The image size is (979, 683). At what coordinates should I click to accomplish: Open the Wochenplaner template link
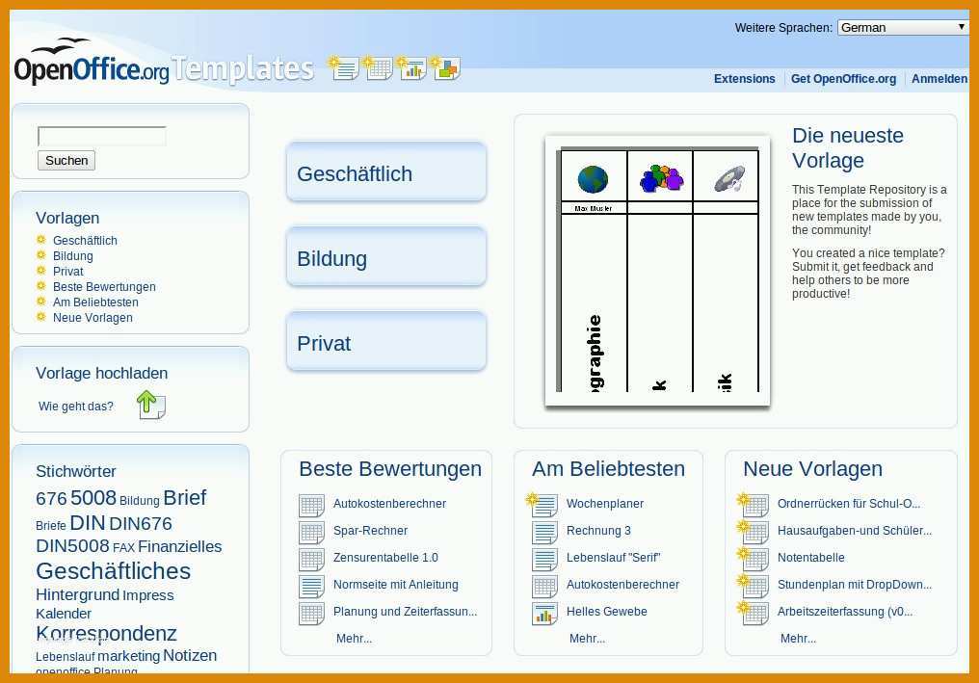604,504
